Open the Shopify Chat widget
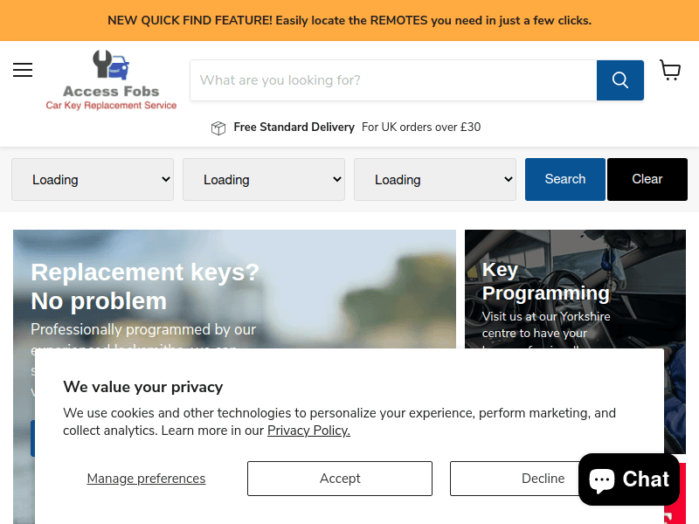The height and width of the screenshot is (524, 699). (x=628, y=479)
